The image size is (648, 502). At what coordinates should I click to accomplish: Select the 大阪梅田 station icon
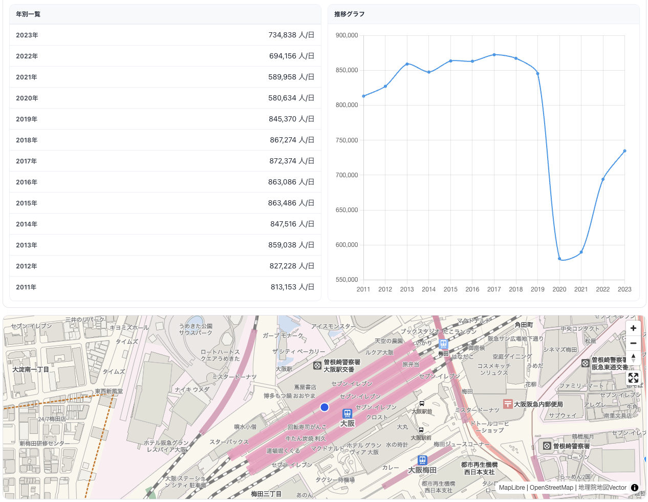click(422, 461)
